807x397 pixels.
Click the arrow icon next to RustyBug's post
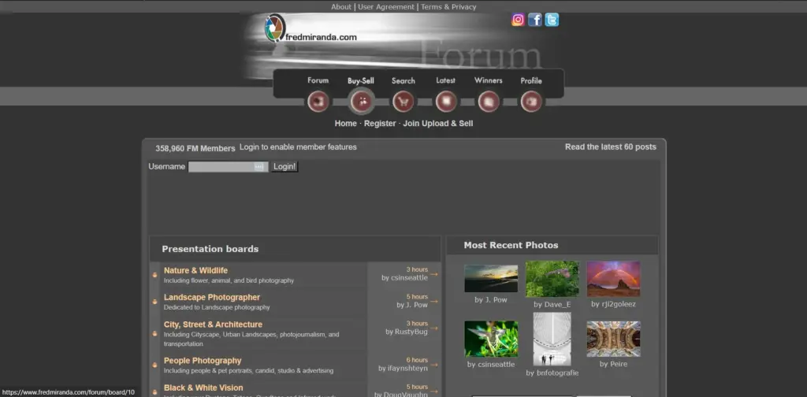click(434, 328)
